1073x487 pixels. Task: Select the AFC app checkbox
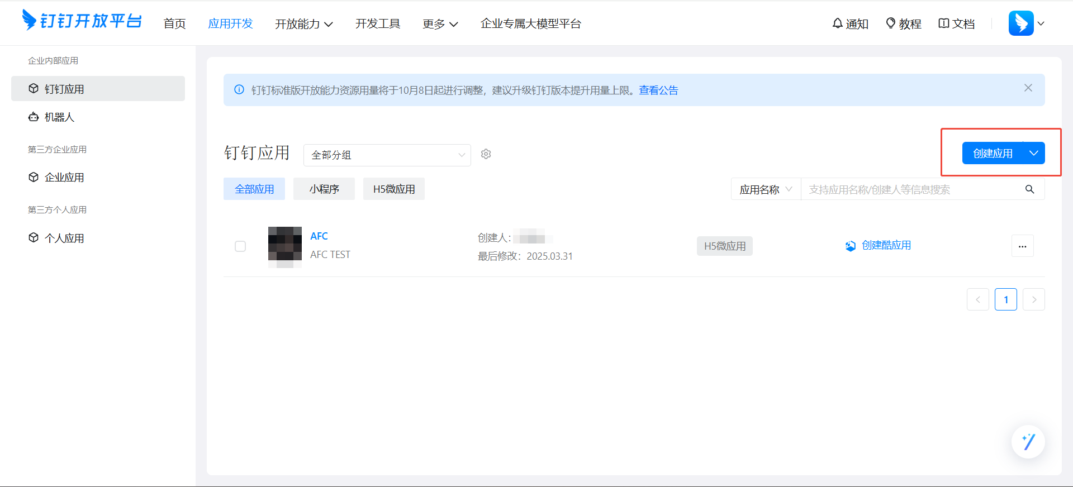click(x=240, y=246)
